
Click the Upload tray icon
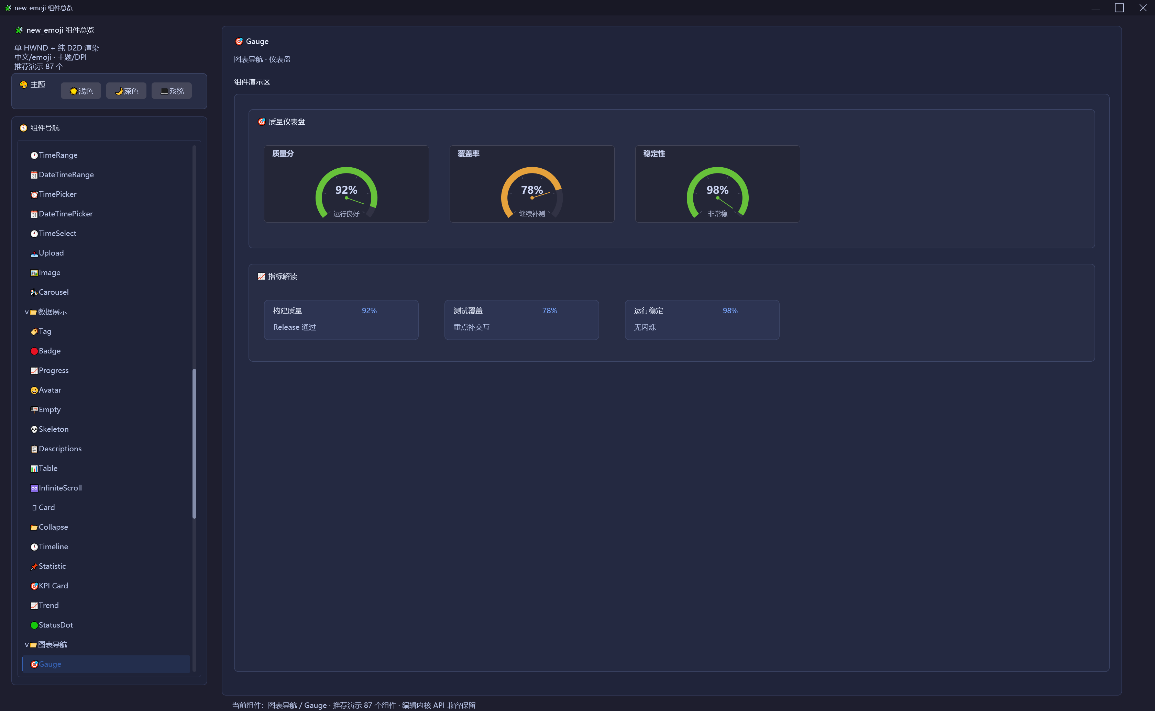(x=34, y=253)
